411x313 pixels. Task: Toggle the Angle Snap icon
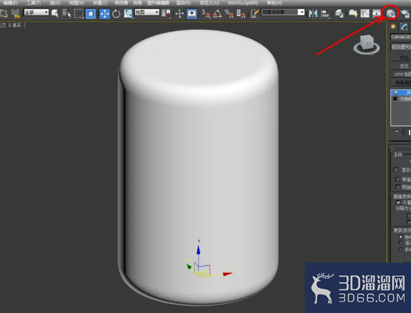(x=218, y=13)
